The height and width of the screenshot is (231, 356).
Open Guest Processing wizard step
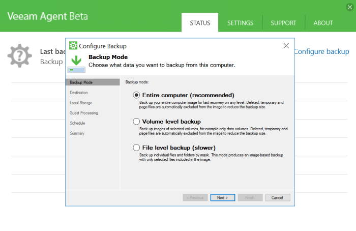84,113
